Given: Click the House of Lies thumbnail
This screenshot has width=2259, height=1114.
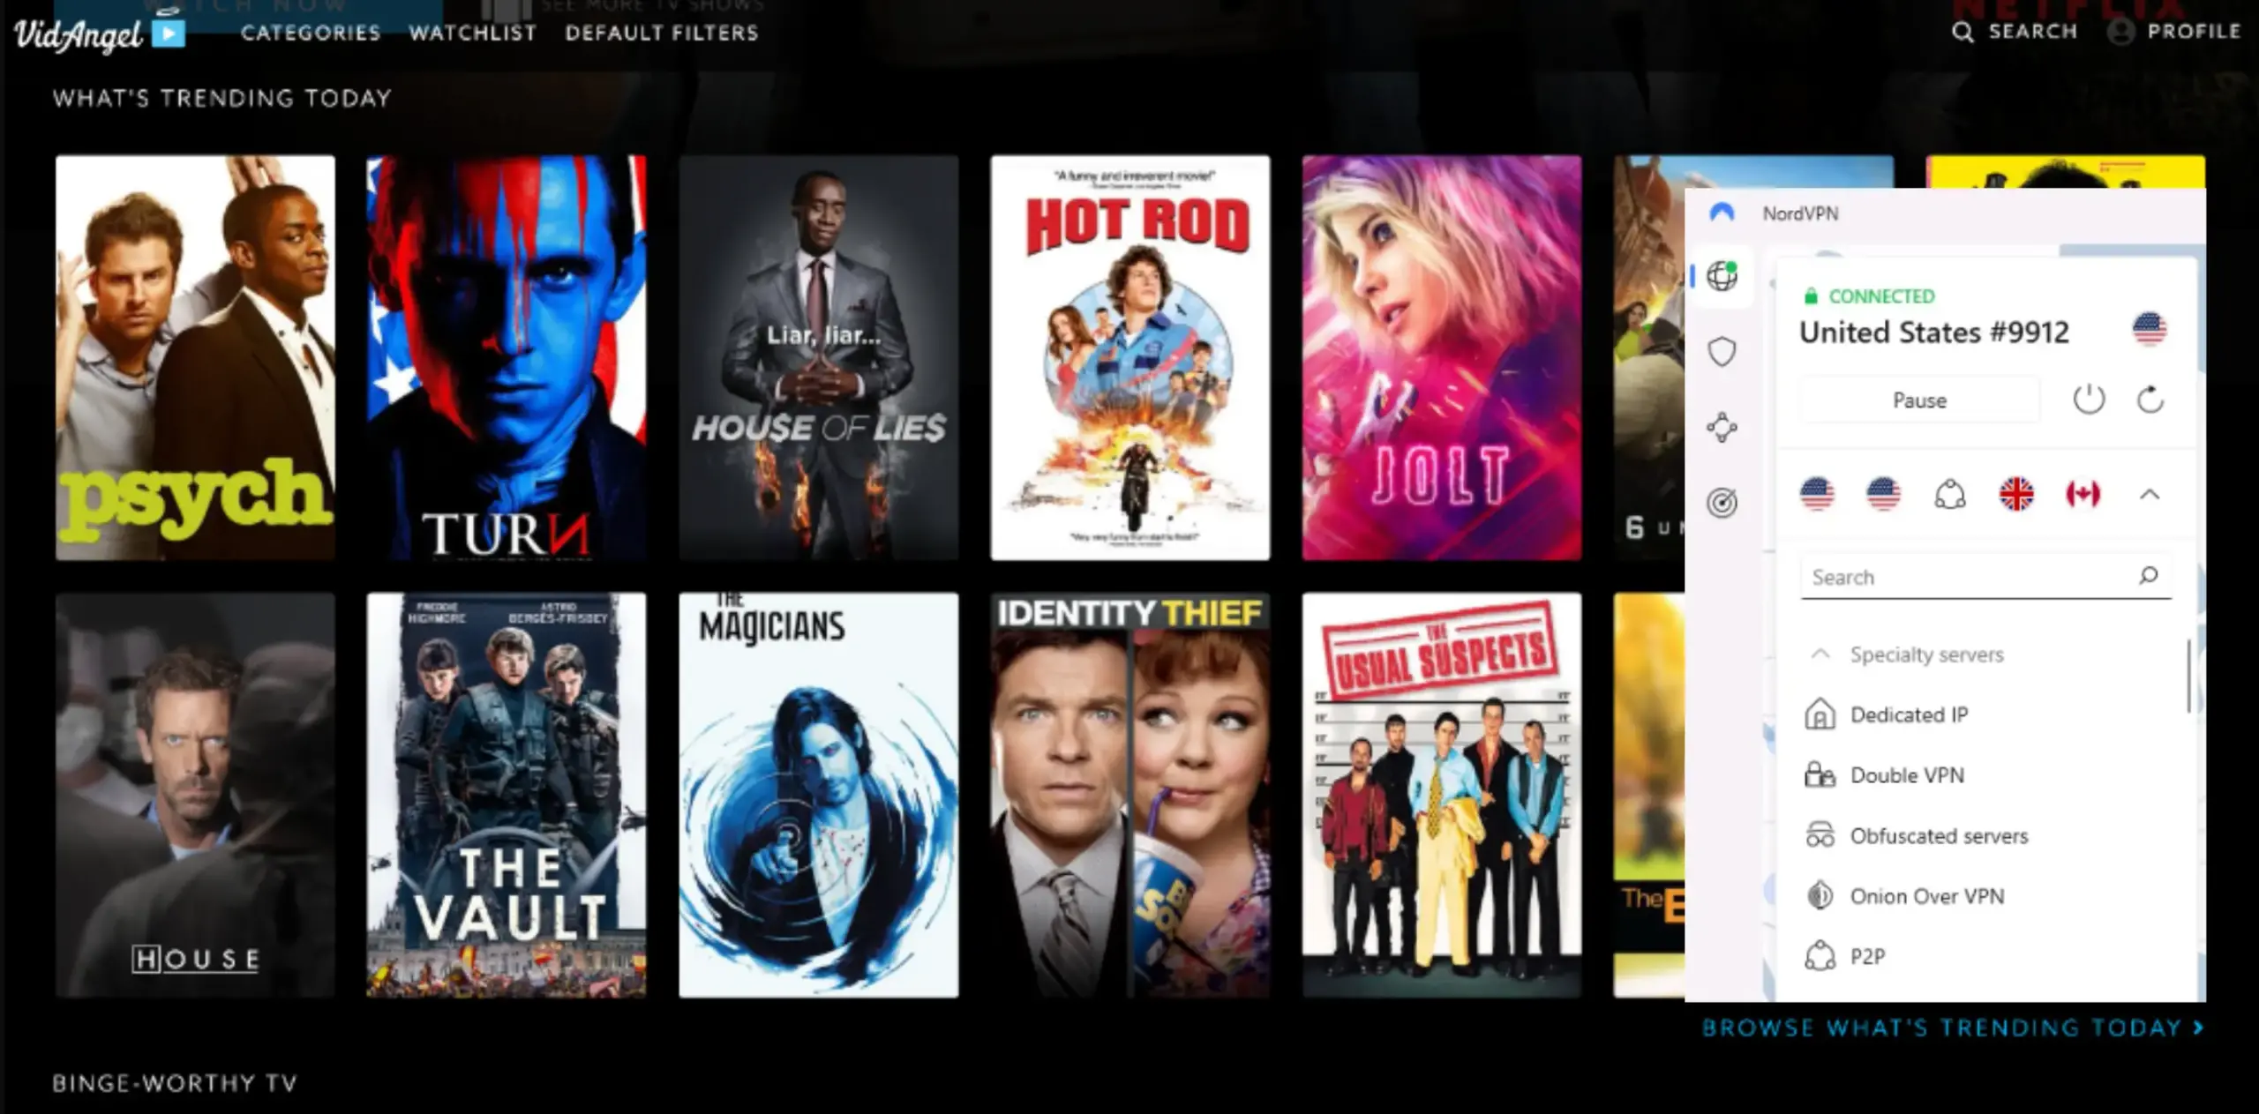Looking at the screenshot, I should [818, 357].
